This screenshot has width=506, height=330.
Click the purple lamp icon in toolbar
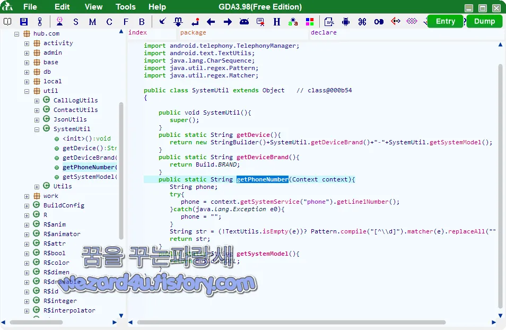[x=60, y=22]
